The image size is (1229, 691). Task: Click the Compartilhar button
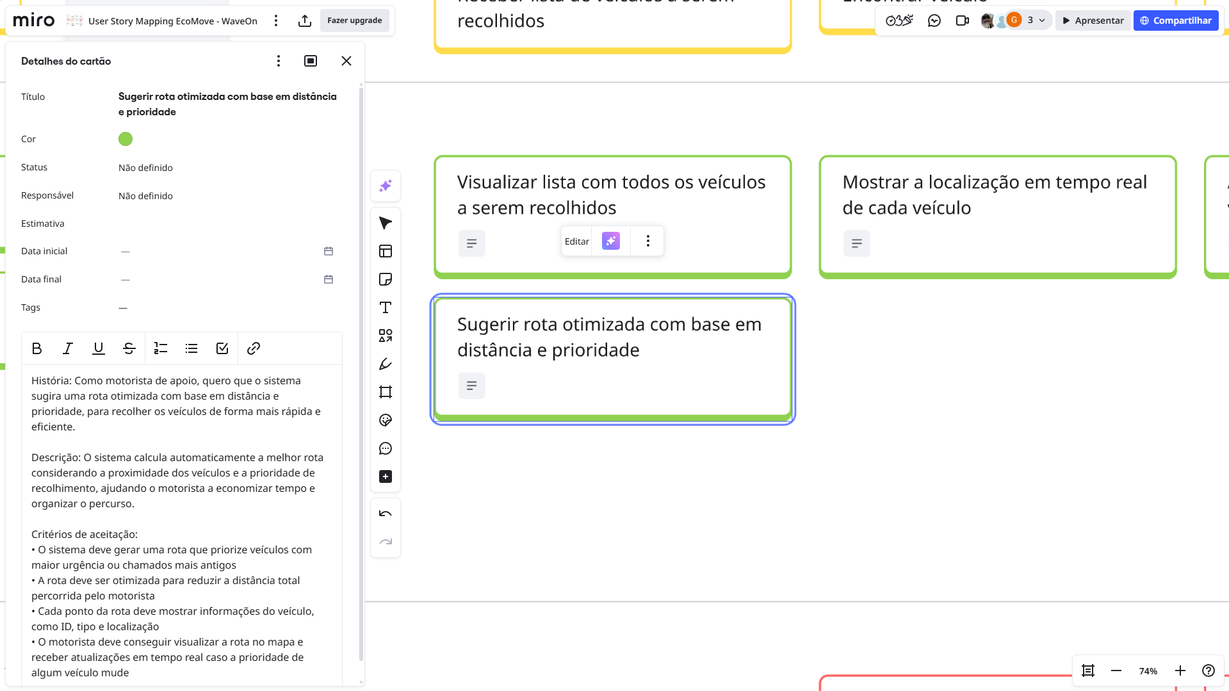tap(1175, 20)
